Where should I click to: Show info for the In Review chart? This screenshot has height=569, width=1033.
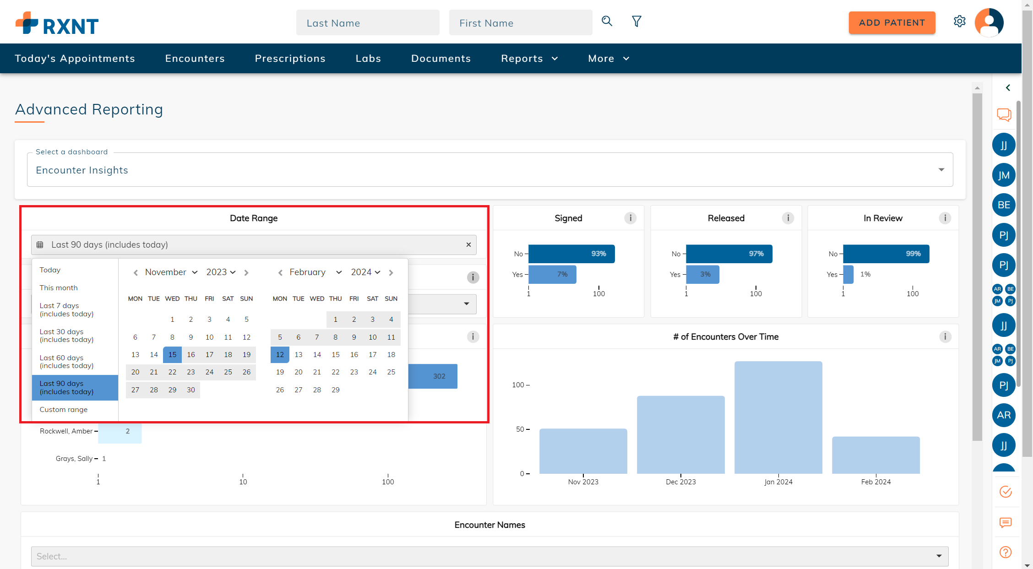pyautogui.click(x=945, y=218)
